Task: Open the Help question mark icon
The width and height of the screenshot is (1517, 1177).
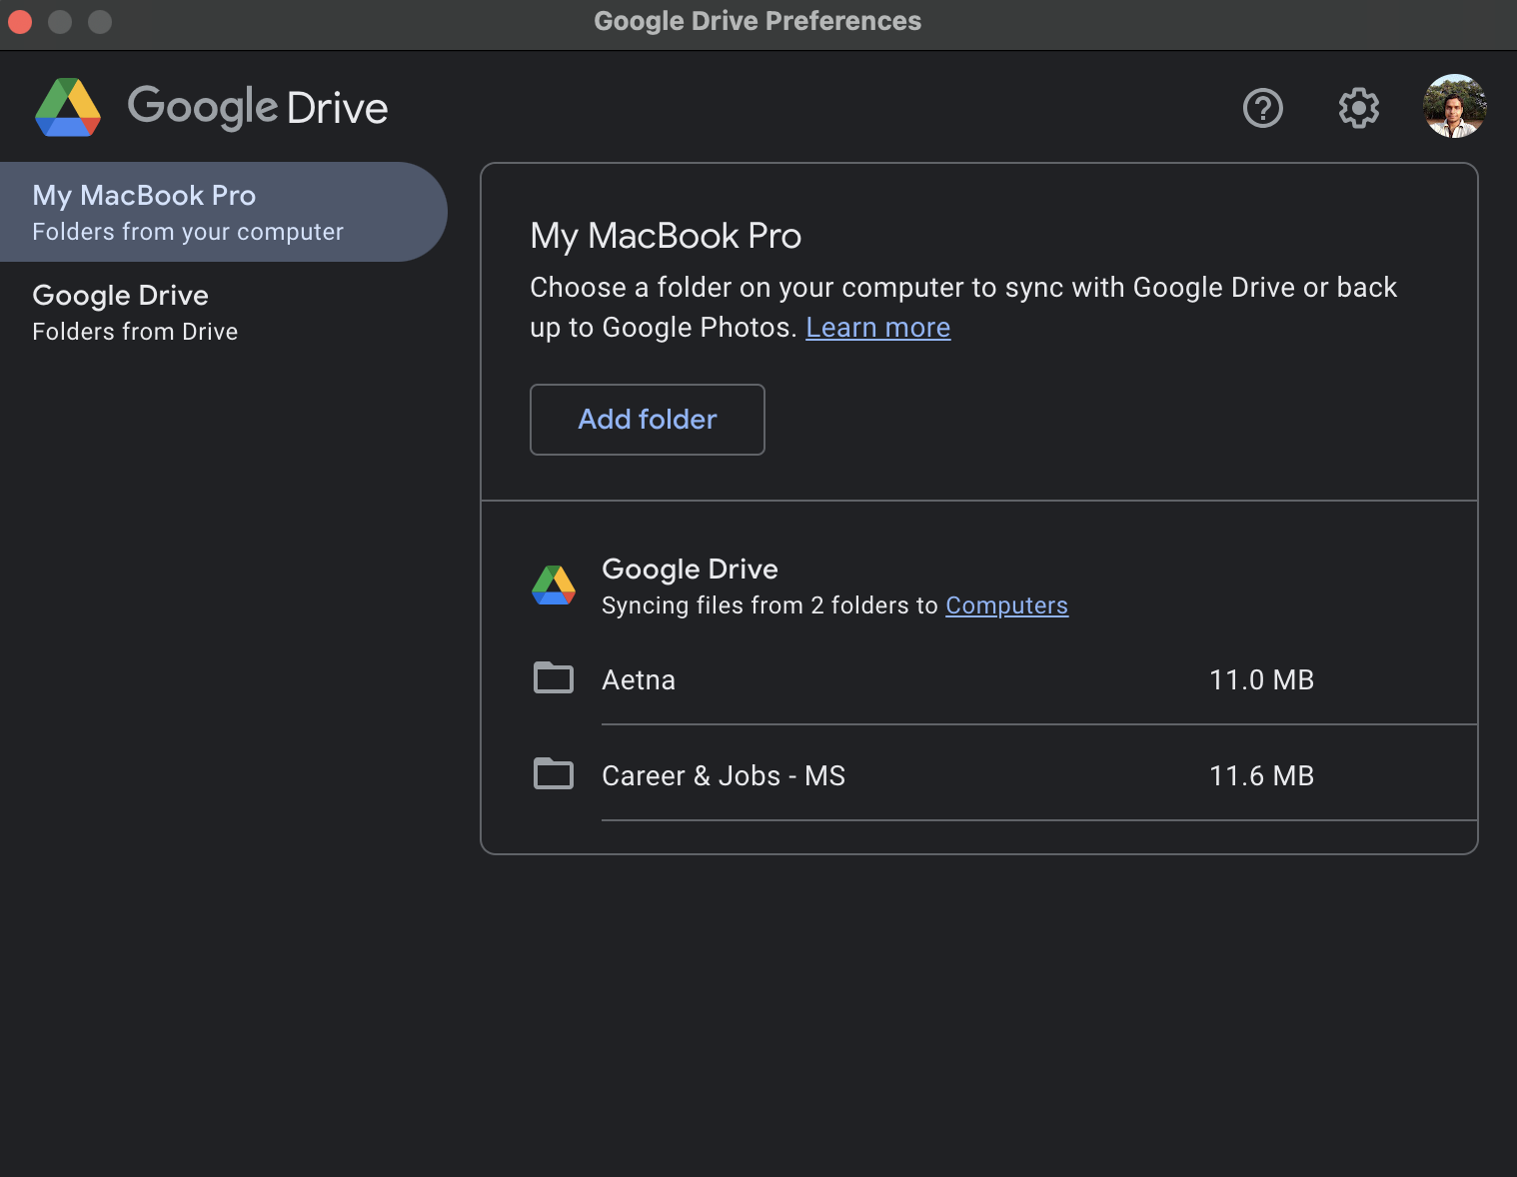Action: (x=1262, y=108)
